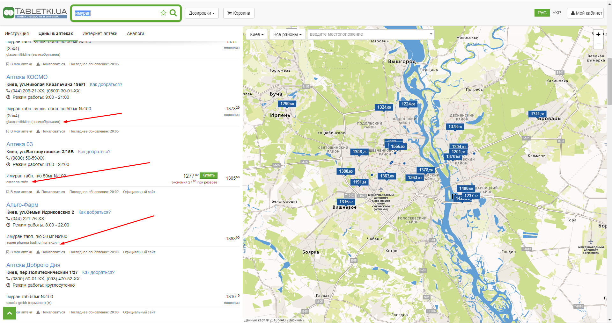This screenshot has width=612, height=323.
Task: Click the Імуран таб 50мг №100 product
Action: (30, 297)
